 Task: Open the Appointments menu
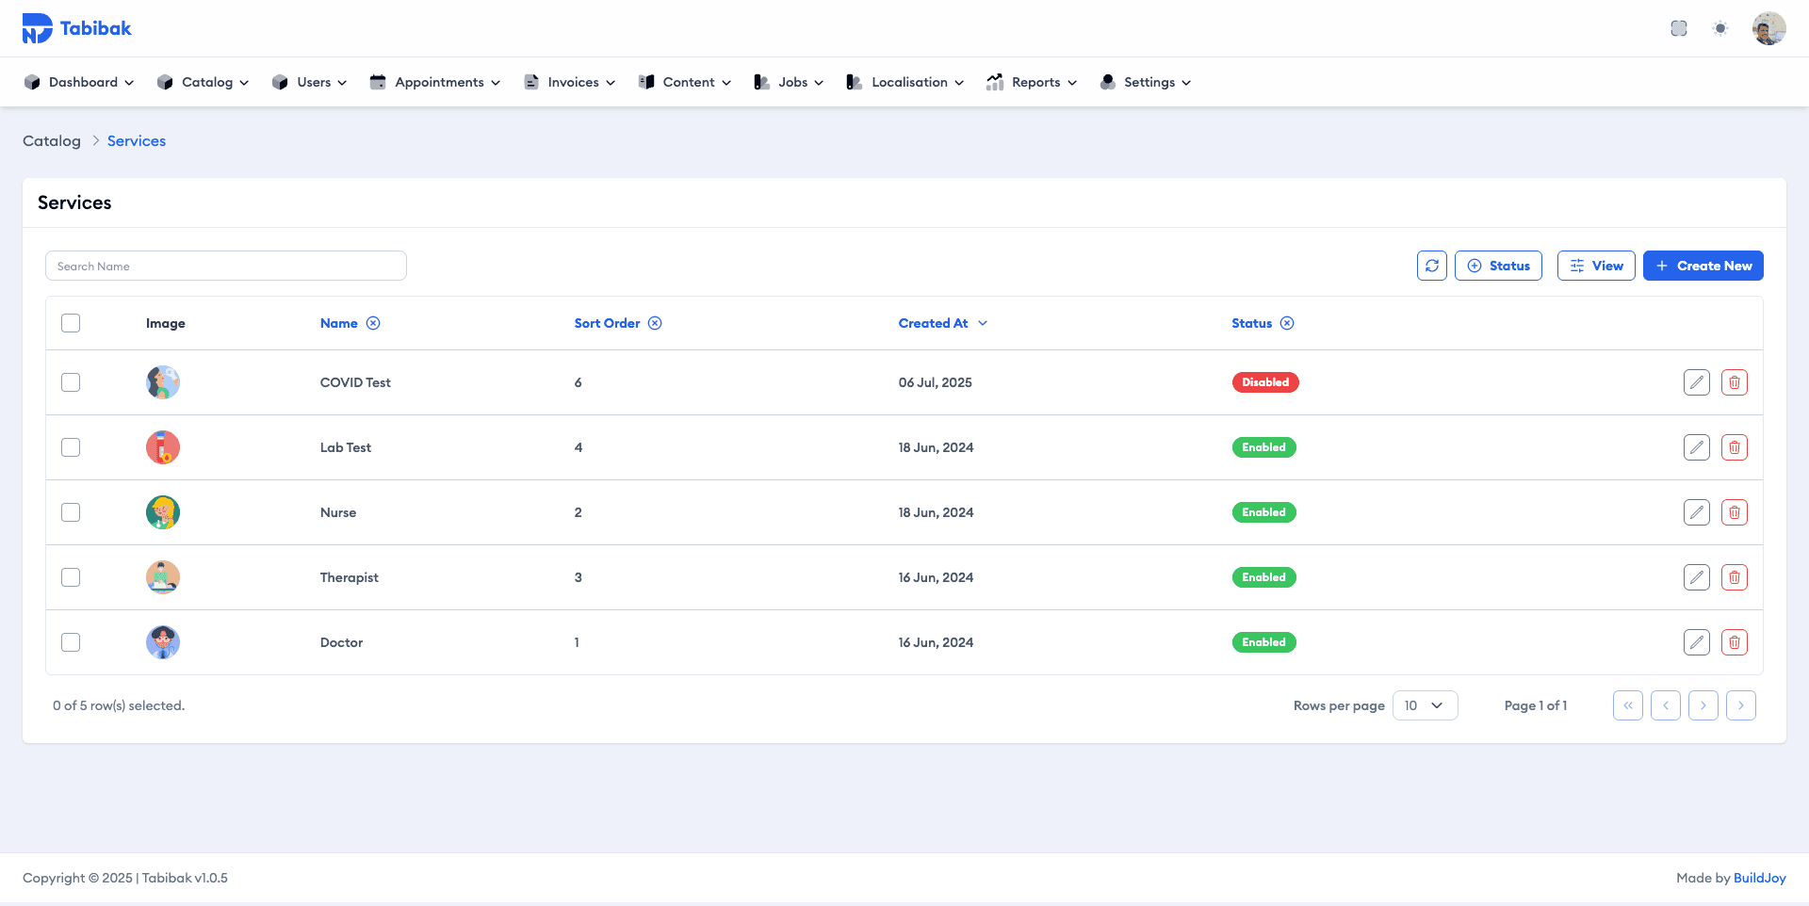coord(434,82)
